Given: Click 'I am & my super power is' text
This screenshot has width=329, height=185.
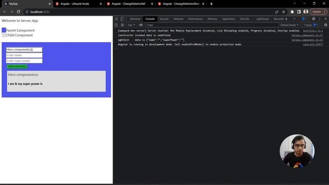Looking at the screenshot, I should [25, 84].
